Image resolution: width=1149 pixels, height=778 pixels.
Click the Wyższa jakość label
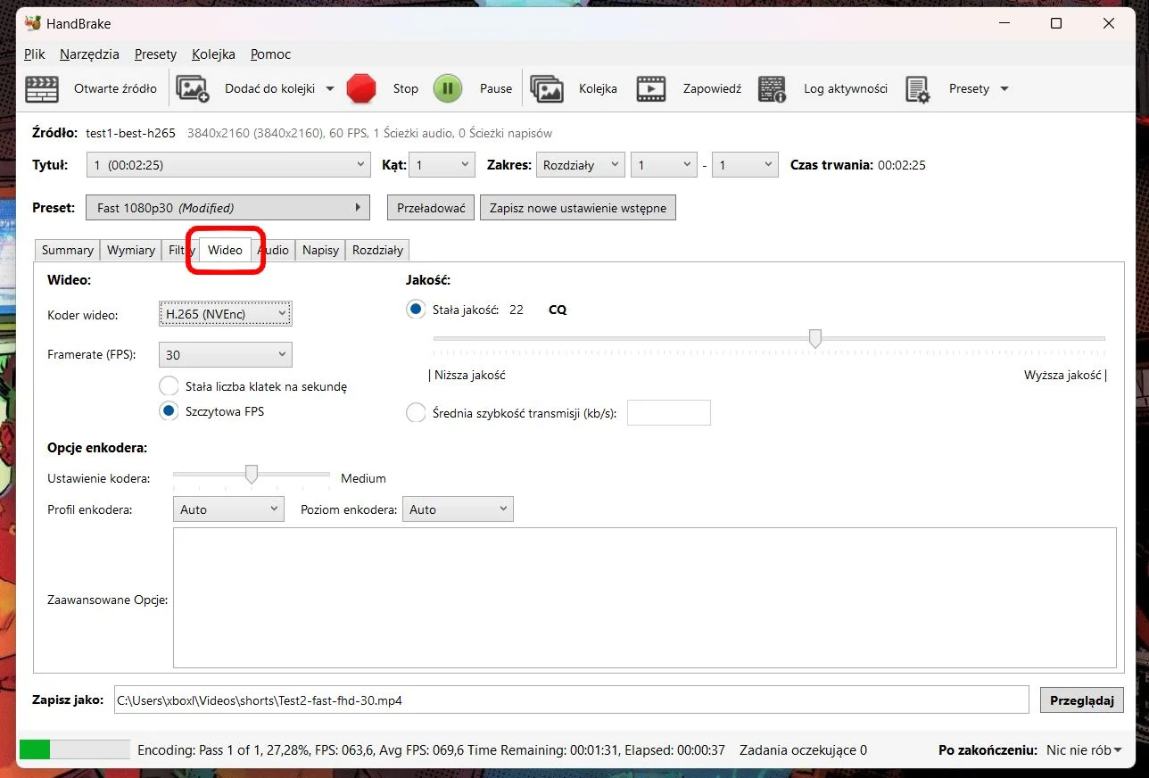point(1063,376)
